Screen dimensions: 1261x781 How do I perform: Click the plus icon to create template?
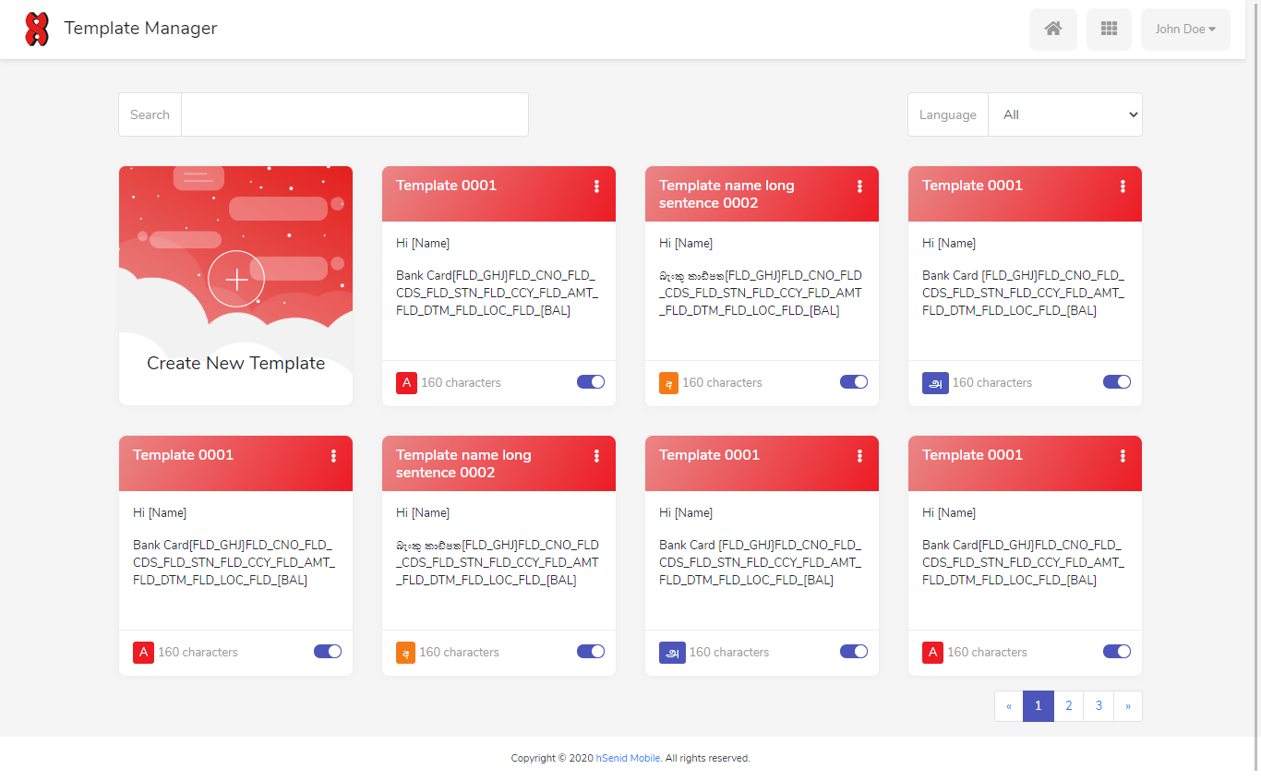(x=236, y=279)
